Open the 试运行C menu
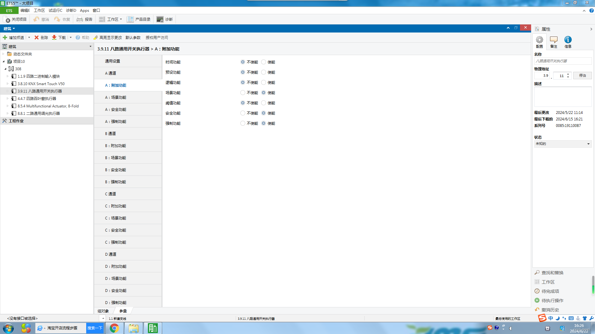 coord(56,11)
